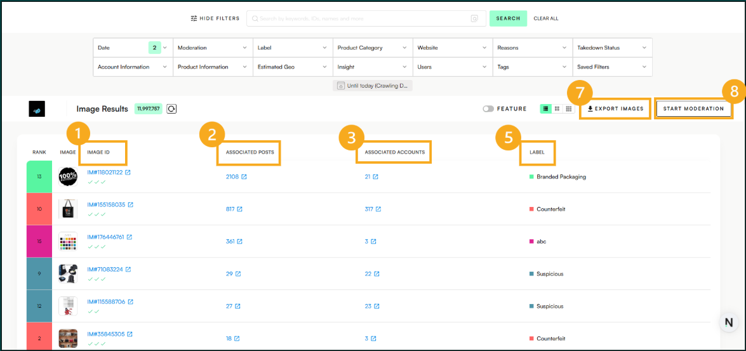Open the Label filter dropdown
The image size is (746, 351).
coord(293,48)
